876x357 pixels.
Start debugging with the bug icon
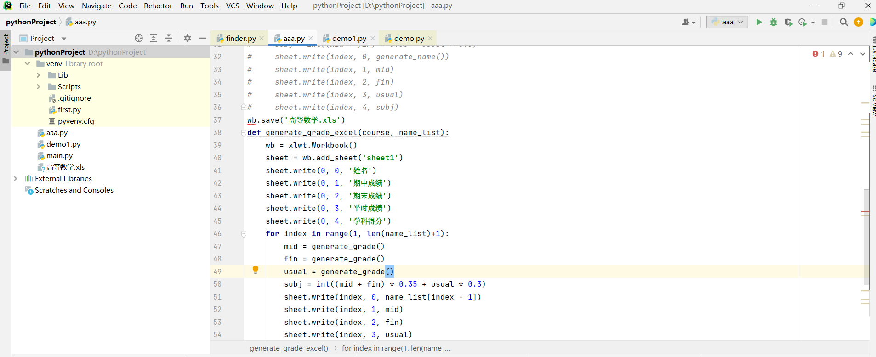(774, 22)
